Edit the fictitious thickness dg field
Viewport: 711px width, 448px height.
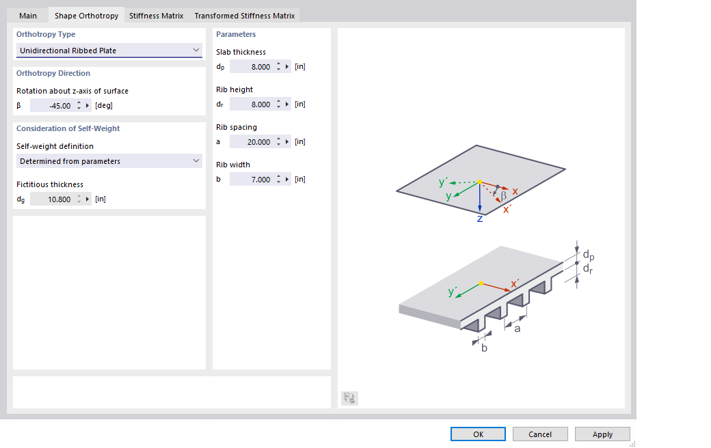pos(52,199)
